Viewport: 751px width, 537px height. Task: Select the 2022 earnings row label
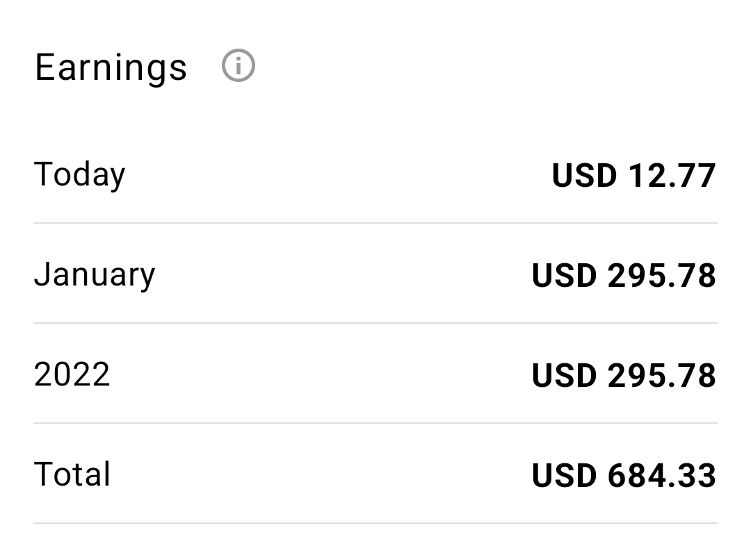tap(72, 374)
